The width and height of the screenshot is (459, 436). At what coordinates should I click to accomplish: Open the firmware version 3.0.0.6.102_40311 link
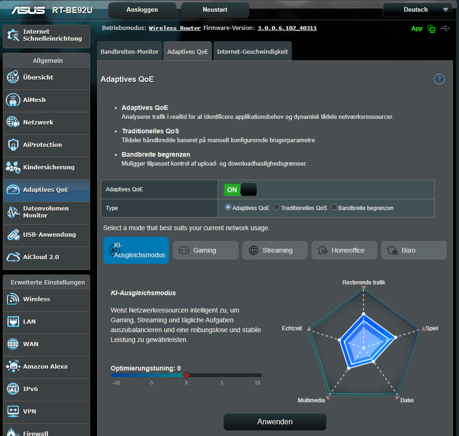(x=287, y=28)
